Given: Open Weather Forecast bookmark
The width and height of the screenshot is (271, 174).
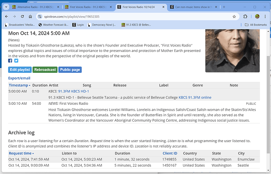Looking at the screenshot, I should coord(53,25).
